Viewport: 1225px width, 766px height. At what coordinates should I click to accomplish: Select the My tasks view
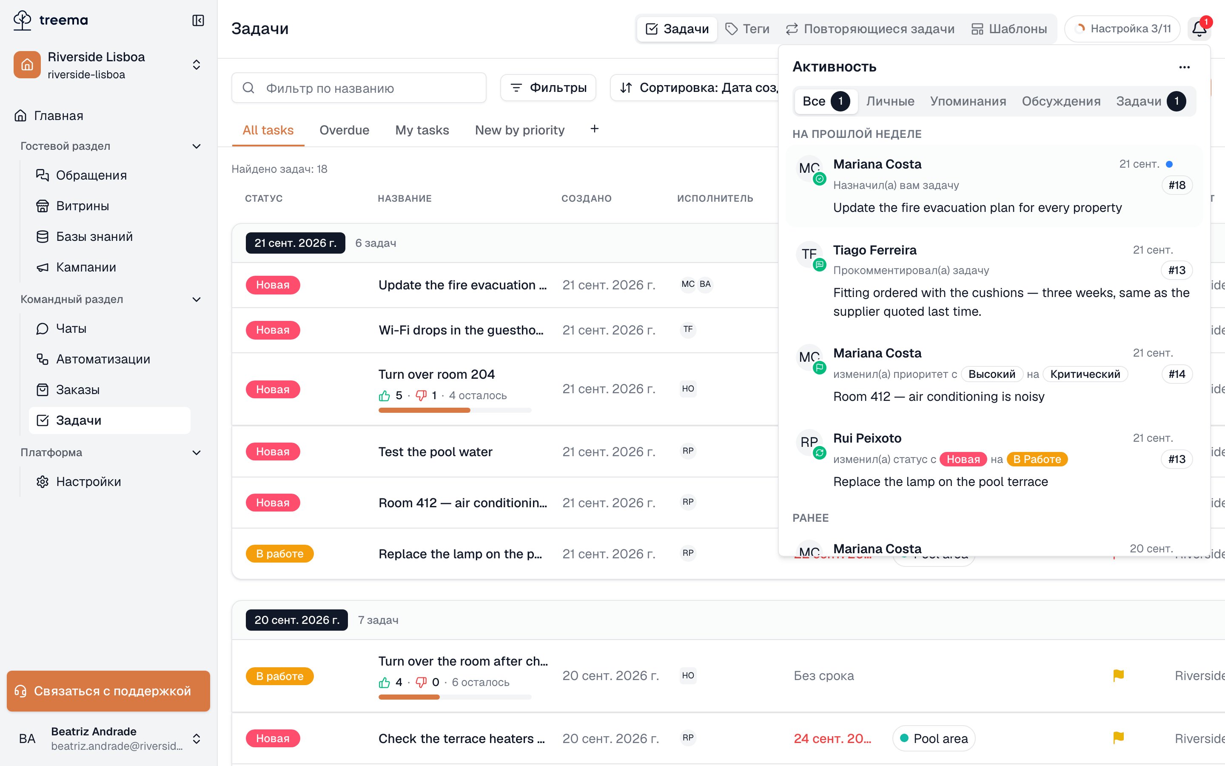(x=422, y=130)
